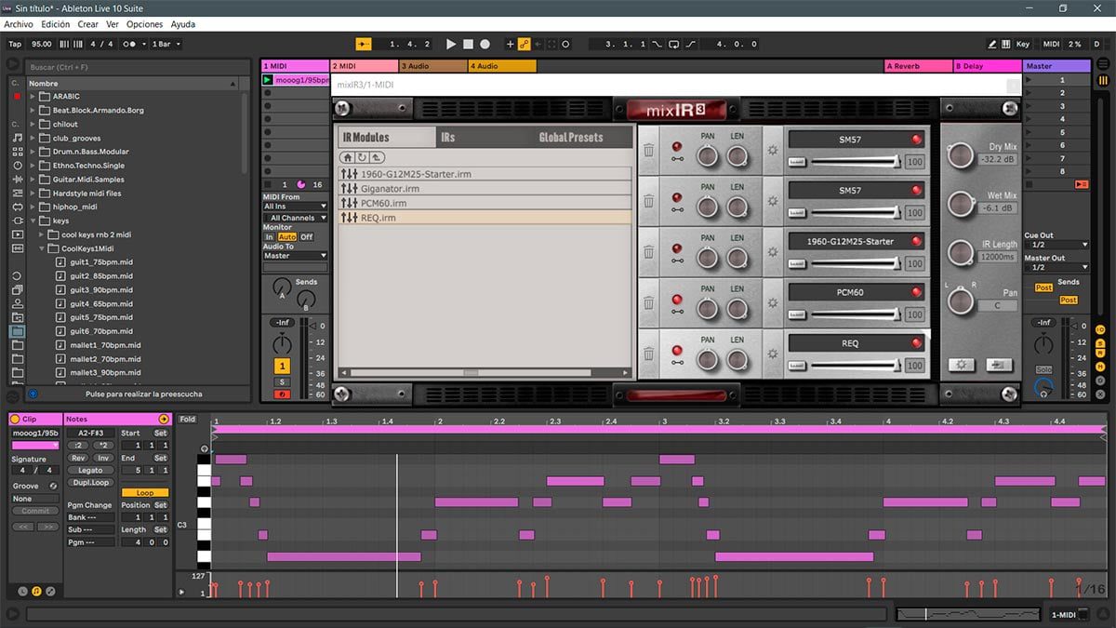Solo track 1 with the S button

pos(282,382)
